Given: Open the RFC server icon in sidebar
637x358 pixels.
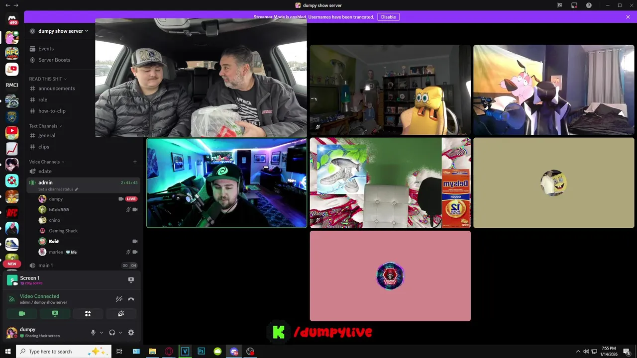Looking at the screenshot, I should (x=12, y=53).
